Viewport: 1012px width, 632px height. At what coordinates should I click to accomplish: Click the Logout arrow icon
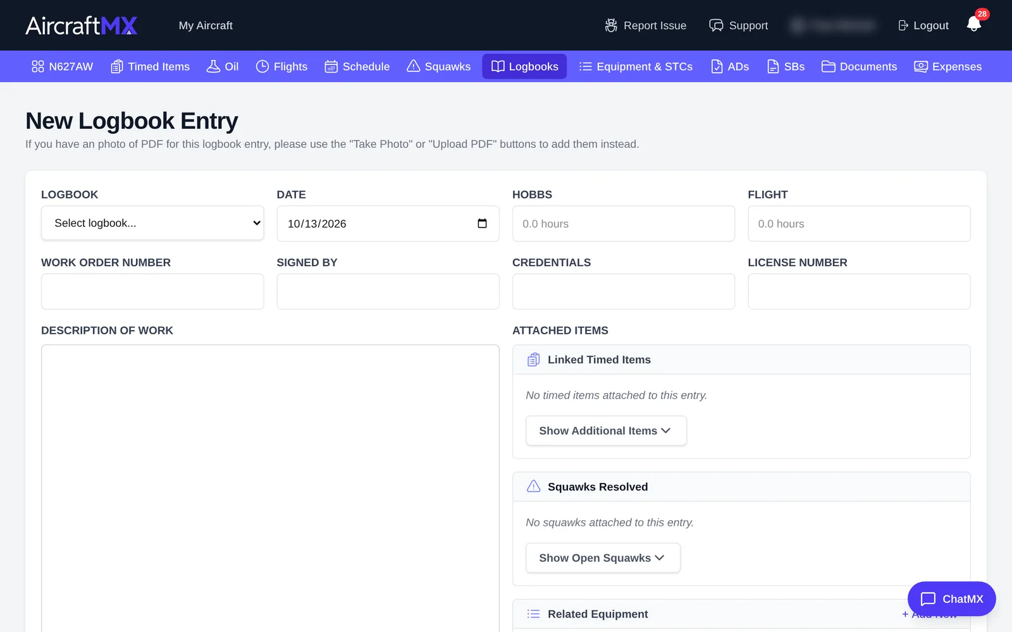[903, 25]
